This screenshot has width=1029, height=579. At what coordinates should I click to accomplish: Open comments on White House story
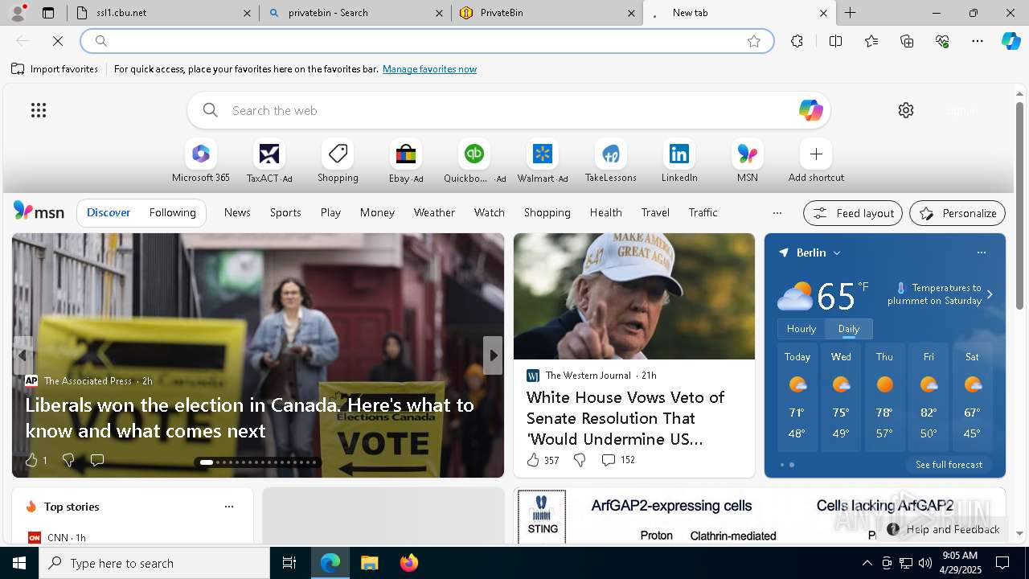pyautogui.click(x=617, y=460)
